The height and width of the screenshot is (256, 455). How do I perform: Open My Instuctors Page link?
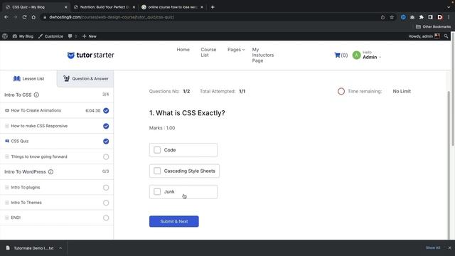click(263, 55)
